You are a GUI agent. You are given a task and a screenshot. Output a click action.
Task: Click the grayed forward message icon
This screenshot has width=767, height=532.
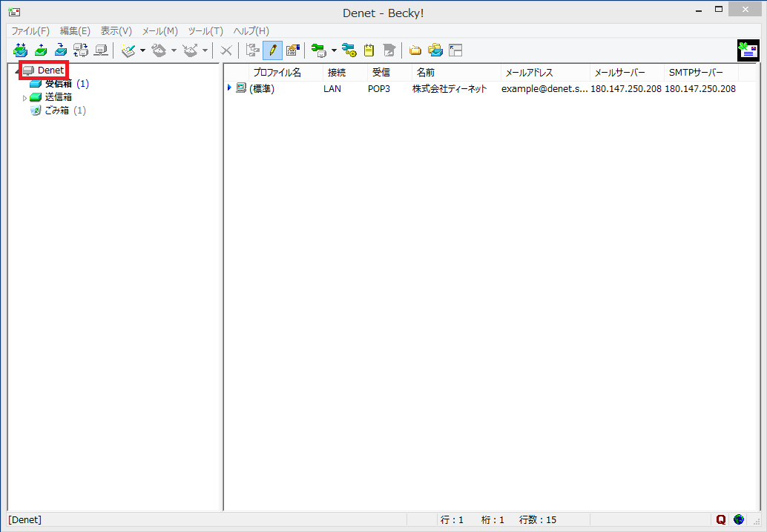pos(191,50)
